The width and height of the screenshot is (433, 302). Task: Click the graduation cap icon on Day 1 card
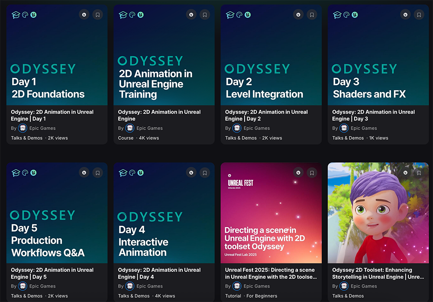[16, 15]
